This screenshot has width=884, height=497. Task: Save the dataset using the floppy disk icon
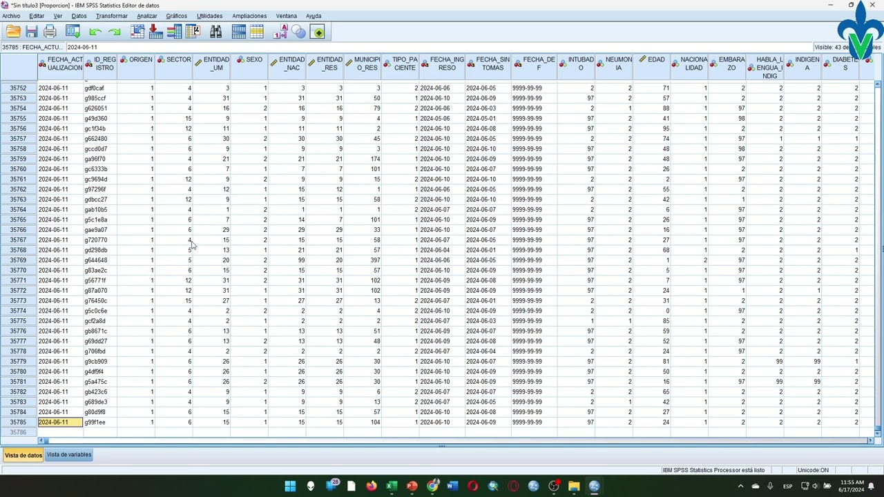pyautogui.click(x=32, y=32)
